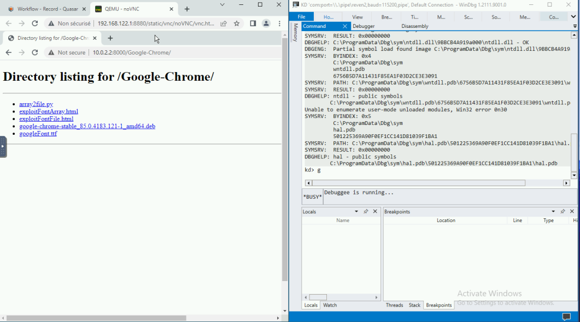
Task: Open the View ribbon tab in WinDbg
Action: coord(358,17)
